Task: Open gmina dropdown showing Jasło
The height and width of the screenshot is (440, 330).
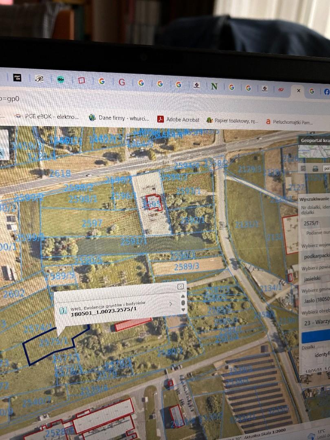Action: 316,300
